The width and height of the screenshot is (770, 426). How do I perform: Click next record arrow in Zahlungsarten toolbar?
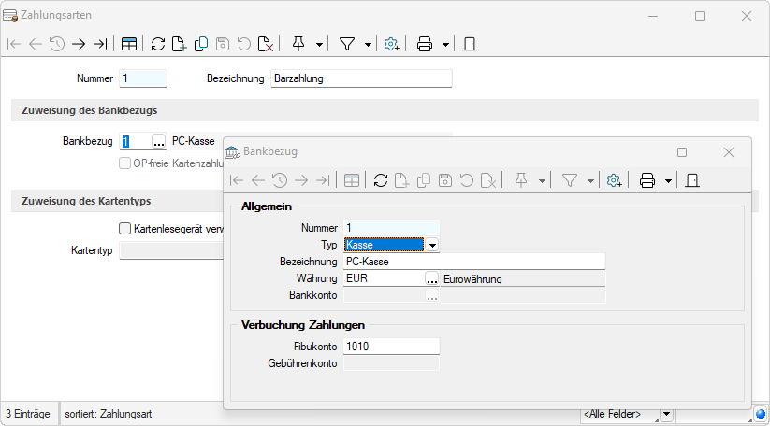coord(79,44)
